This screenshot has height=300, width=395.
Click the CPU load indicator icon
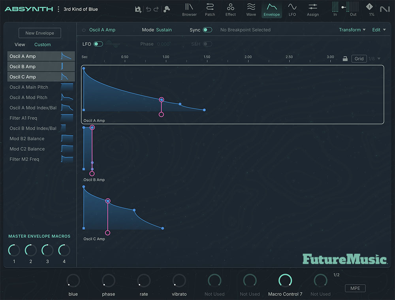click(369, 7)
